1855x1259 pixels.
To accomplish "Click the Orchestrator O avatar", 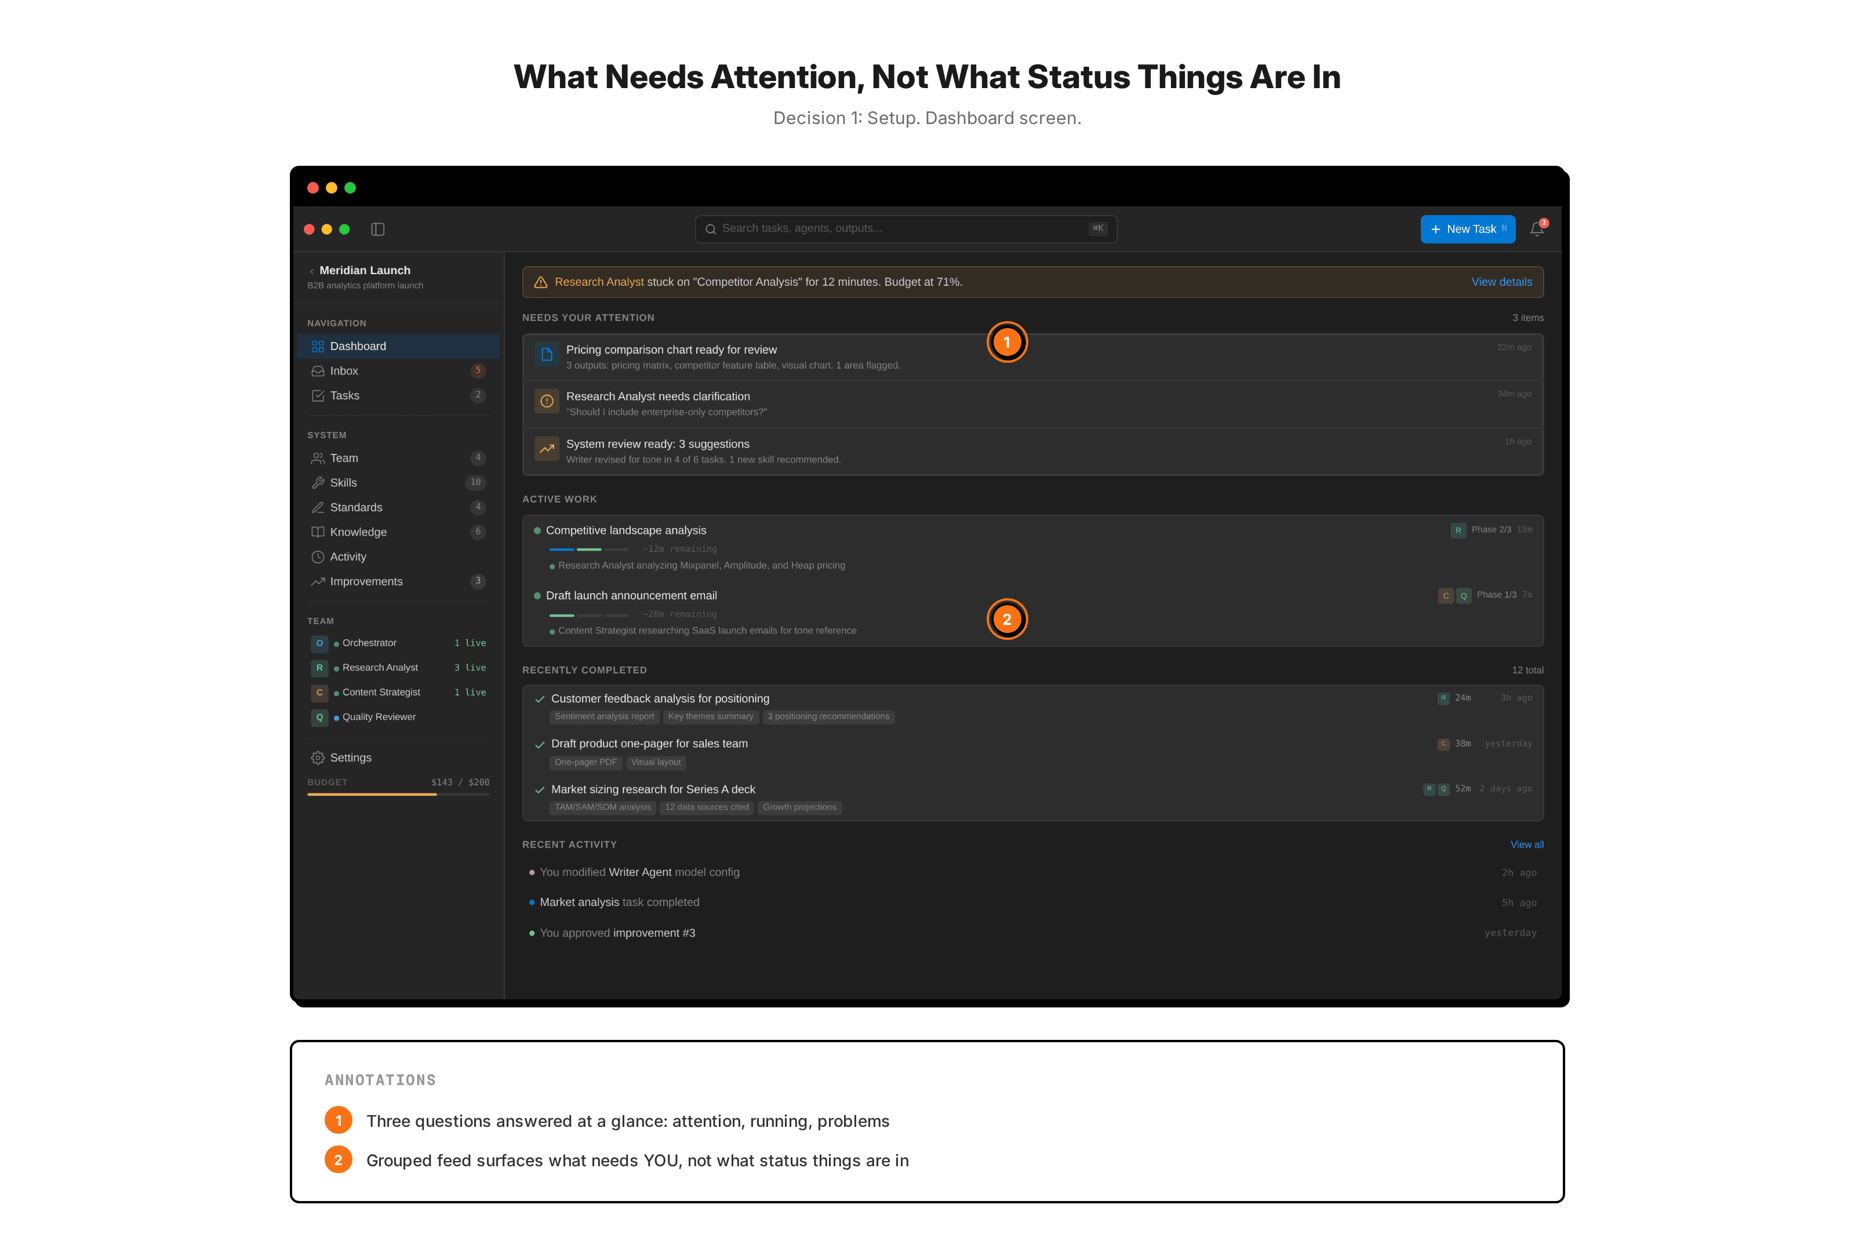I will tap(319, 643).
